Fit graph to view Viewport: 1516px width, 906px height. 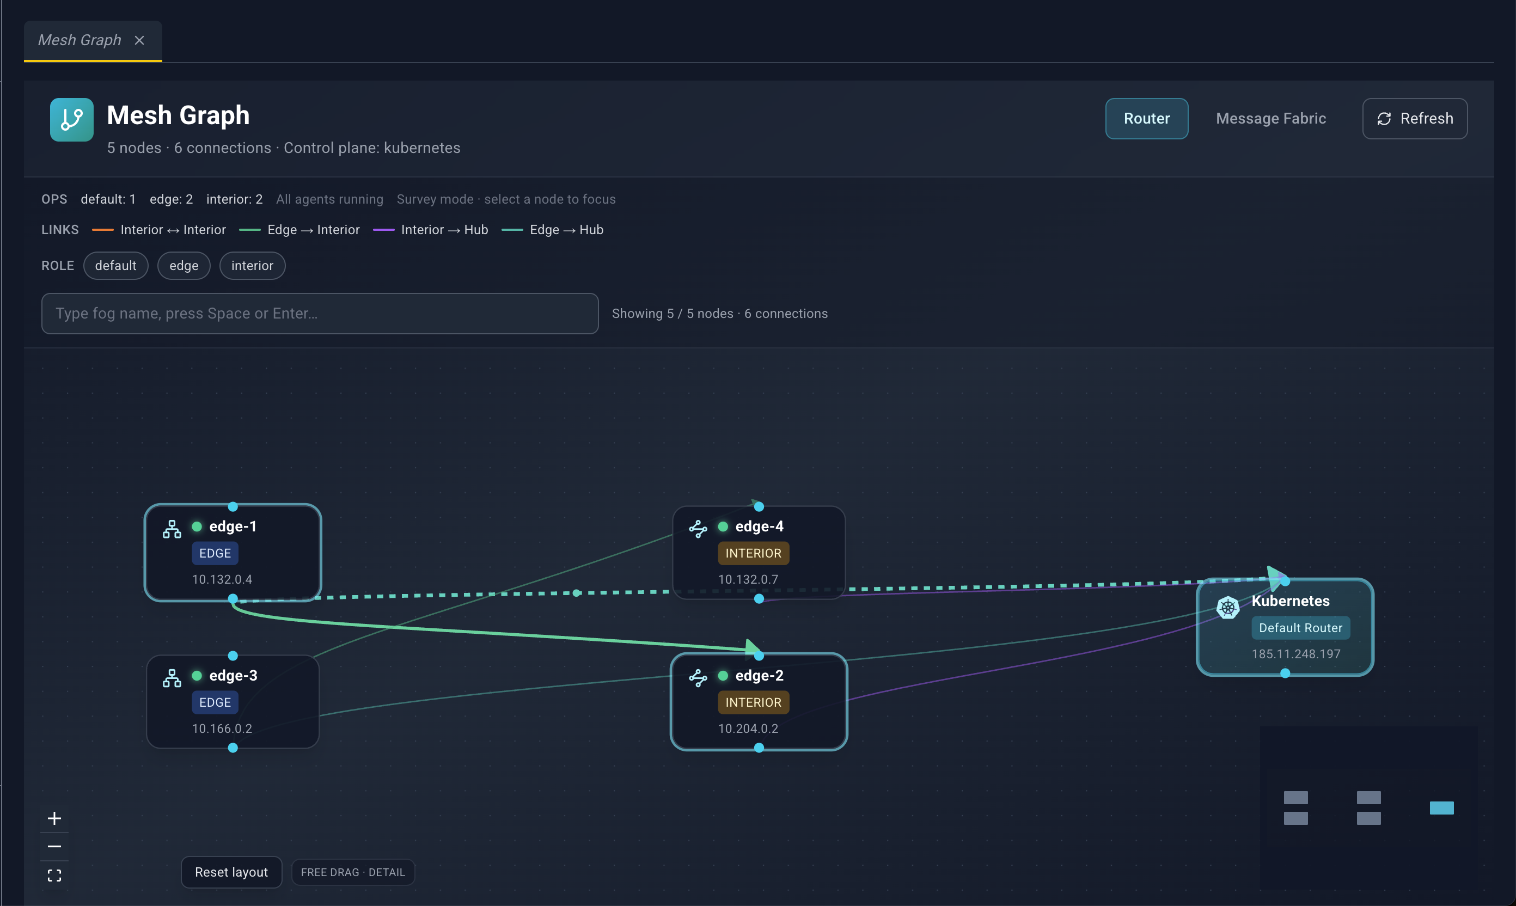click(54, 876)
